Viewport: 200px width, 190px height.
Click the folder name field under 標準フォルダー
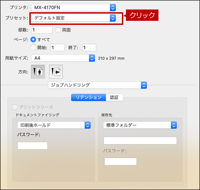tap(140, 141)
